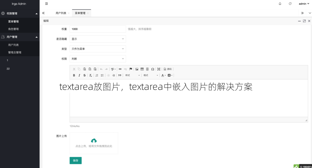
Task: Increase indent in the editor
Action: 113,75
